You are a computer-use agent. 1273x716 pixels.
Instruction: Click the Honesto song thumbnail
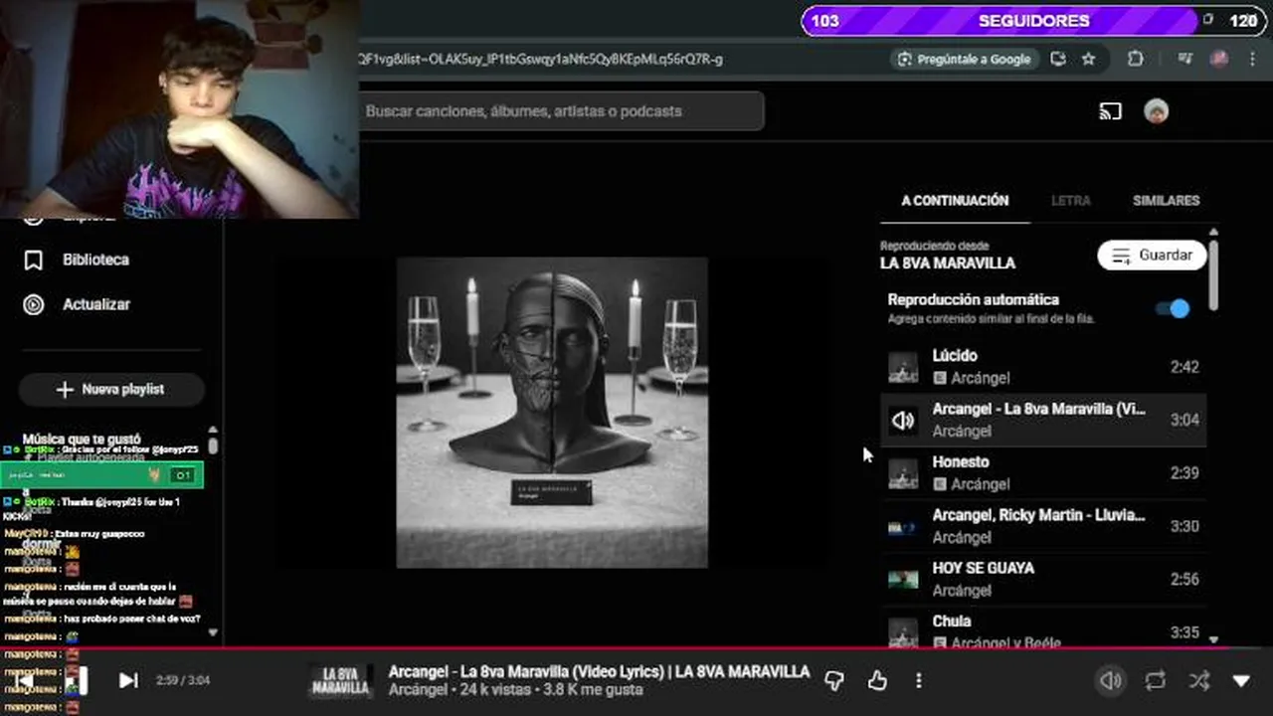tap(903, 473)
